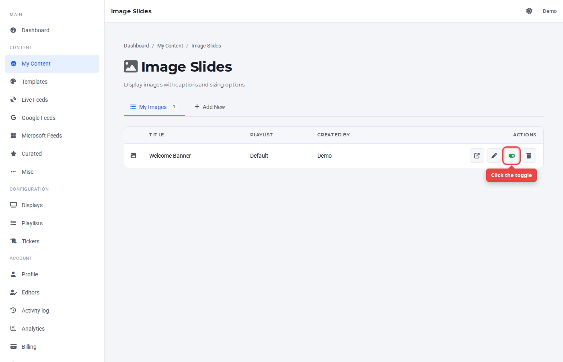Click the Dashboard gauge icon

pos(13,30)
